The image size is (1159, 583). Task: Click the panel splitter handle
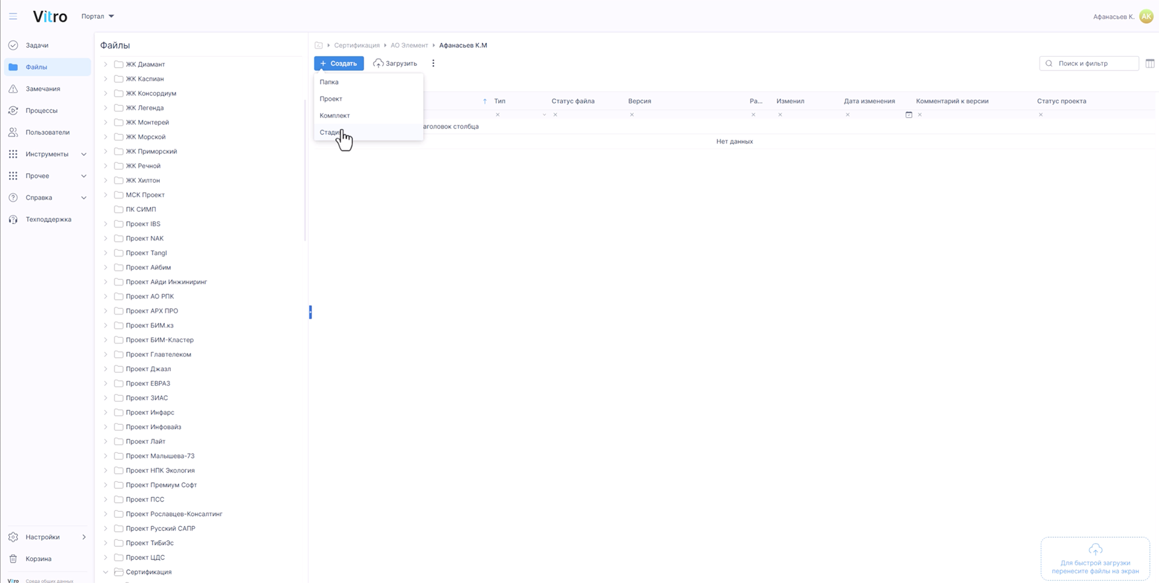pos(310,312)
